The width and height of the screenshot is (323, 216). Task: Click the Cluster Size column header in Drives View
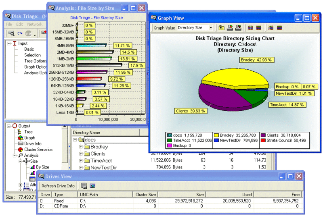point(145,194)
